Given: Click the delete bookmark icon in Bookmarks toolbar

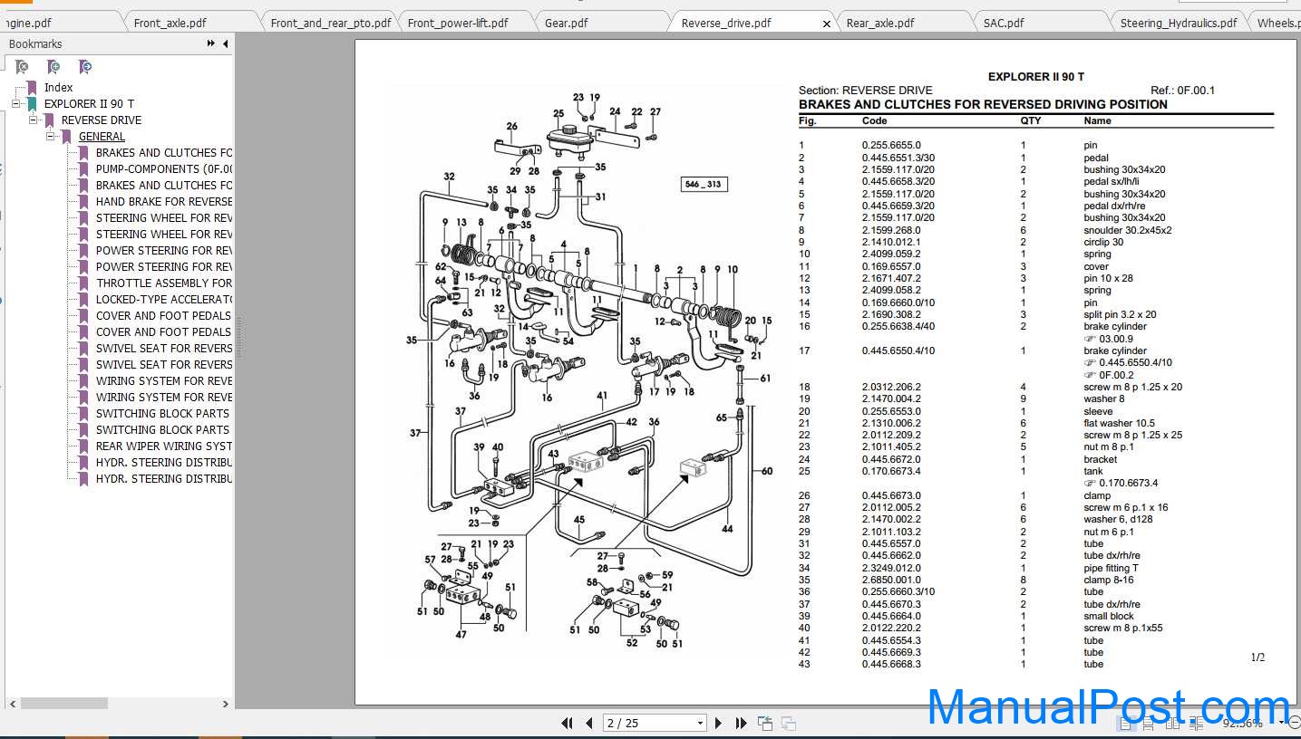Looking at the screenshot, I should [x=23, y=67].
